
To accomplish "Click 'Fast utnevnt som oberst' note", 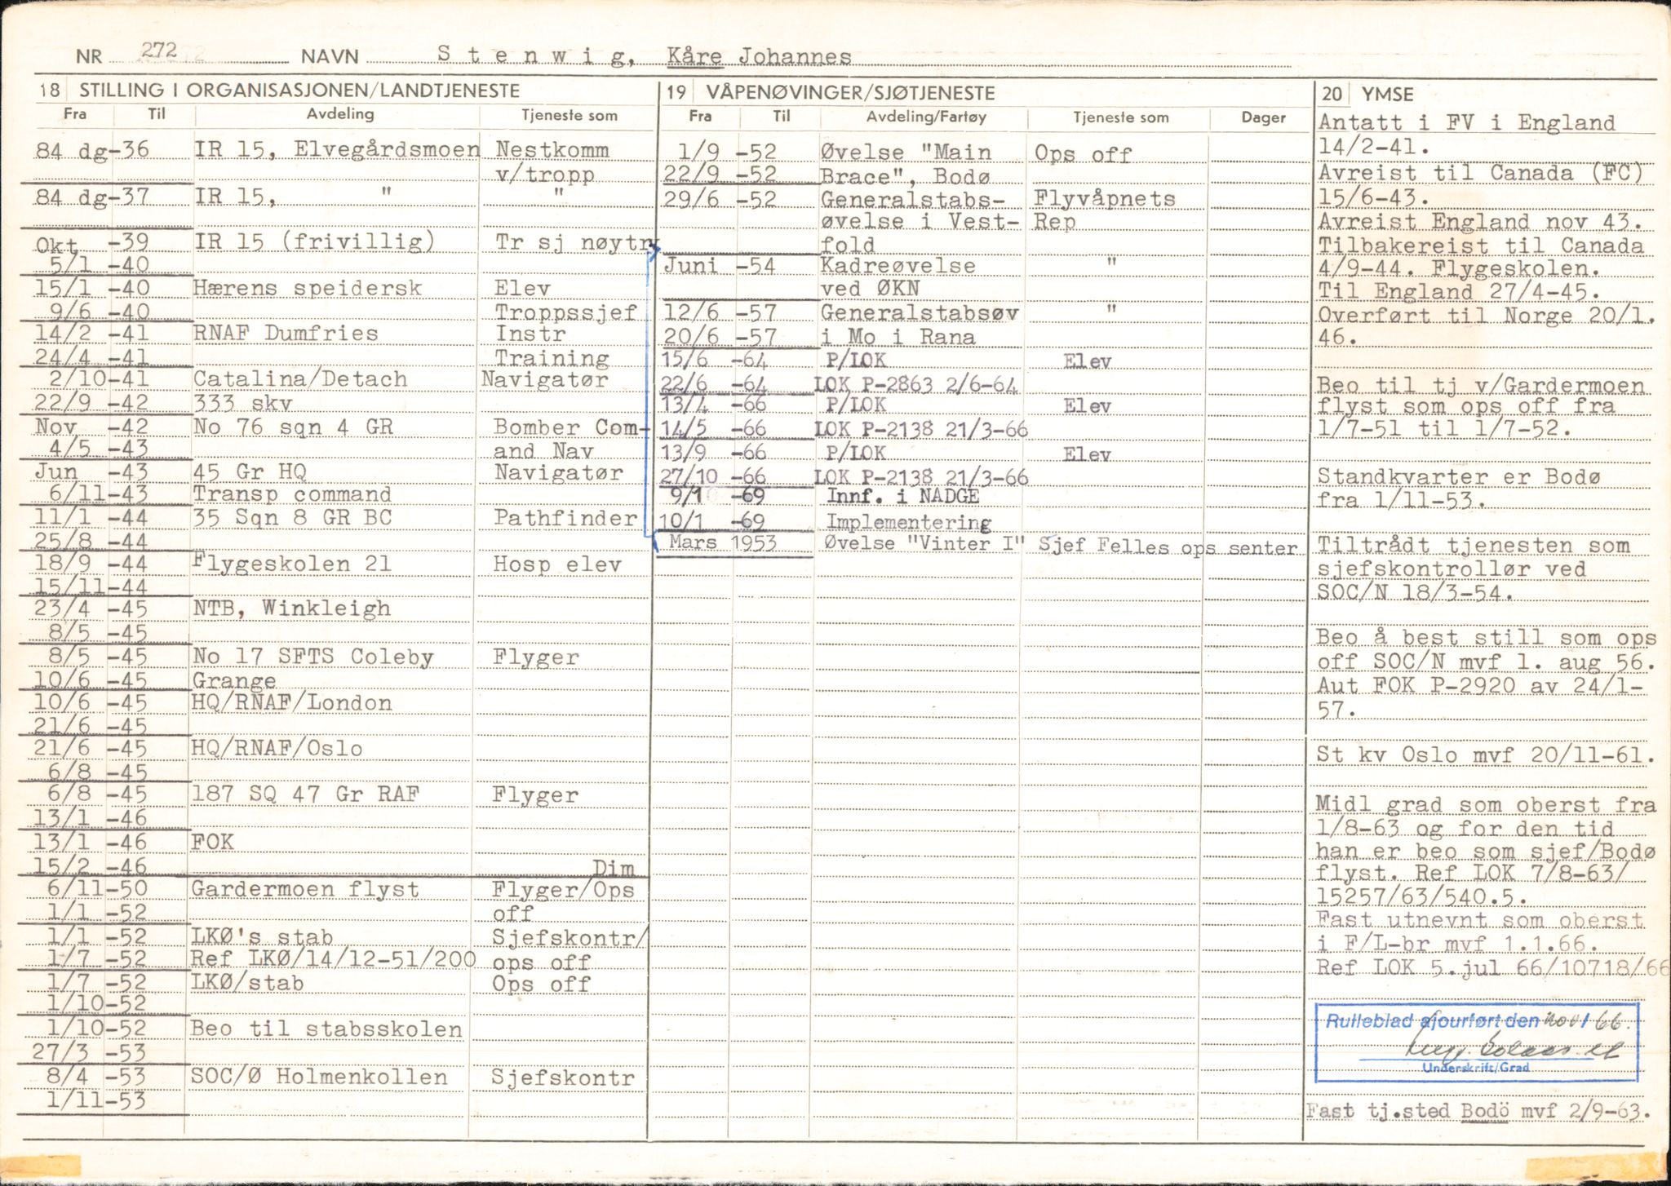I will click(1479, 920).
